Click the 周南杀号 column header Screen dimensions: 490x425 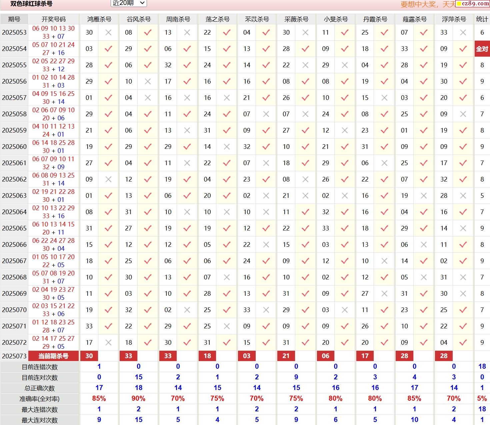(178, 19)
